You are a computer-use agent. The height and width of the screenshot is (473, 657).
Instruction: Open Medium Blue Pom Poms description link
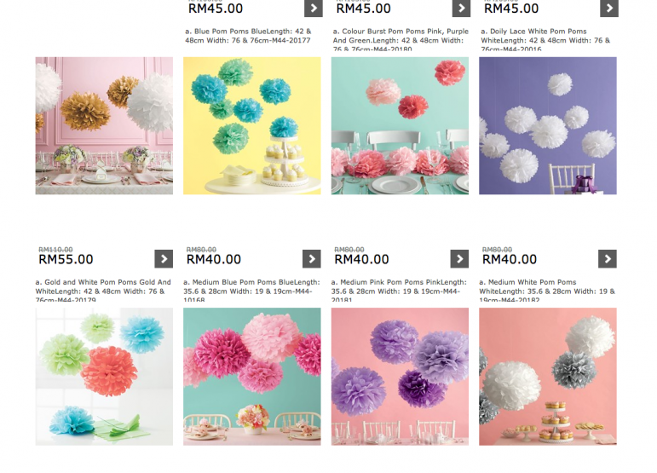pyautogui.click(x=251, y=291)
